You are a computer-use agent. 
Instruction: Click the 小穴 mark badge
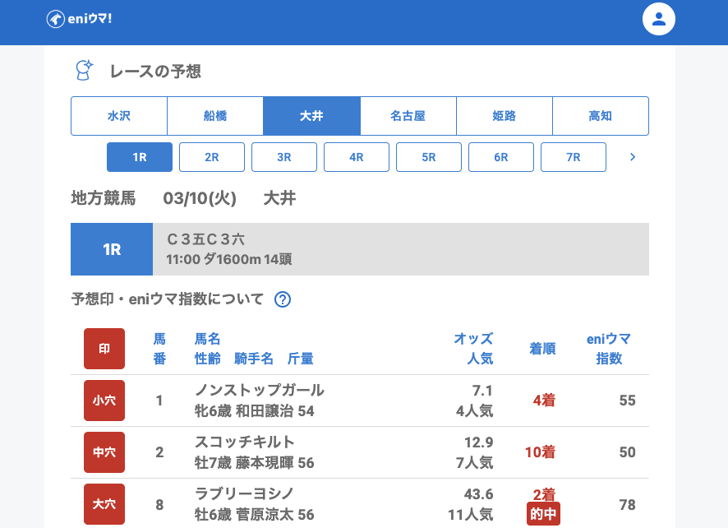[x=104, y=401]
